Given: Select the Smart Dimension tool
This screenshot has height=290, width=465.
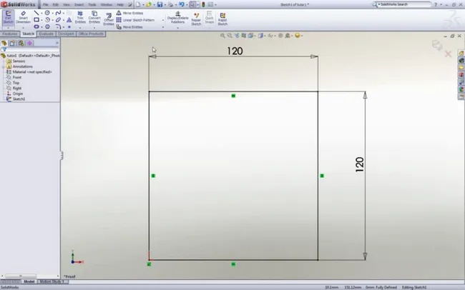Looking at the screenshot, I should click(x=23, y=18).
